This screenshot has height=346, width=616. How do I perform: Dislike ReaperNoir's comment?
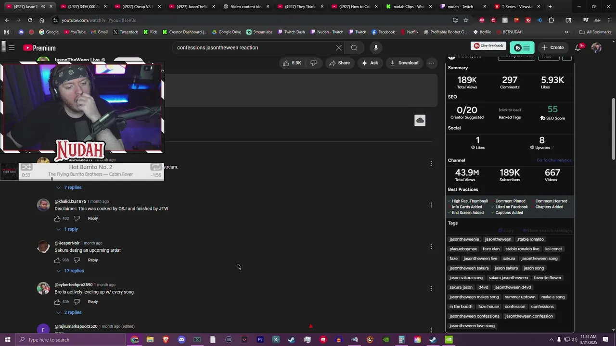[77, 260]
